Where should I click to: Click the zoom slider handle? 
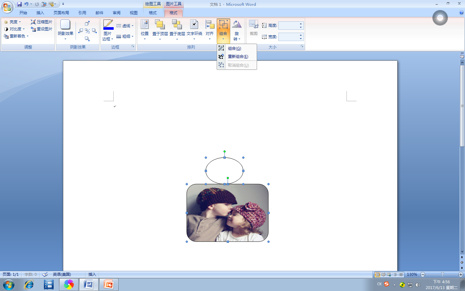[442, 275]
